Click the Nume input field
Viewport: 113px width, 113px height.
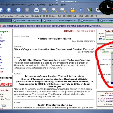pos(109,34)
